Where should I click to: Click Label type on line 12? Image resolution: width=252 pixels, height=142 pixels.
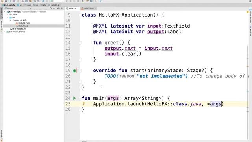(174, 32)
